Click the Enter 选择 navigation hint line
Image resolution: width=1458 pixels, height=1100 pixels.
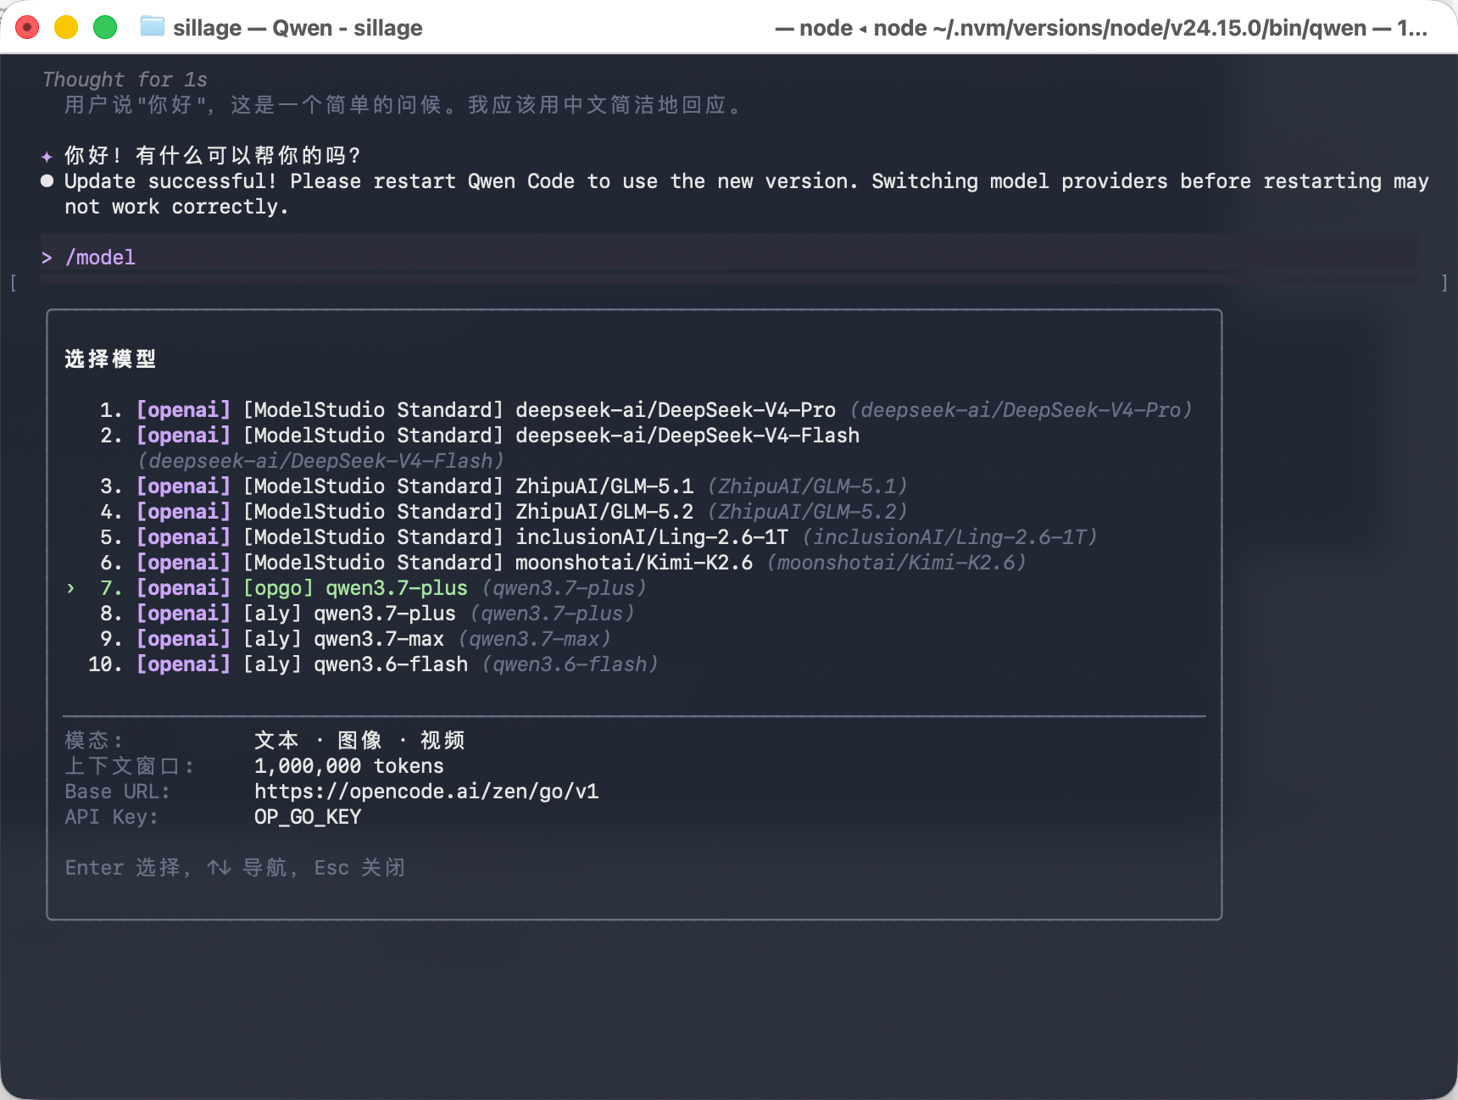pos(236,868)
